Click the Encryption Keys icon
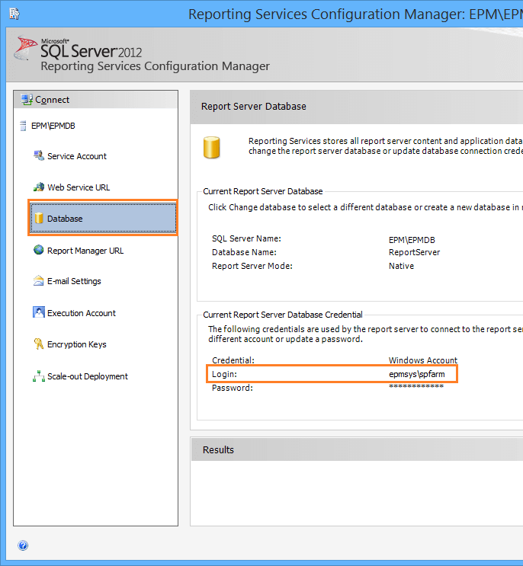The image size is (523, 566). point(39,344)
